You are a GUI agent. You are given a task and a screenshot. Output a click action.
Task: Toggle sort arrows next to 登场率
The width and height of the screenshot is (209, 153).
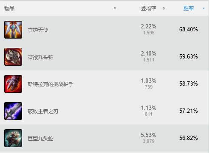tap(164, 8)
